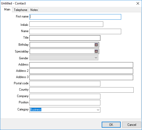Select the Address 3 field
This screenshot has width=142, height=130.
coord(81,78)
